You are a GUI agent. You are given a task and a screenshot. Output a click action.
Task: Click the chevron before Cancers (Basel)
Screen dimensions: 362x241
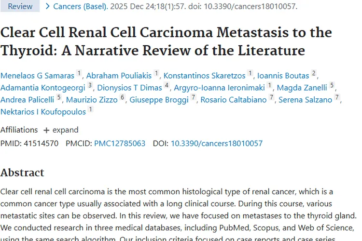[47, 7]
